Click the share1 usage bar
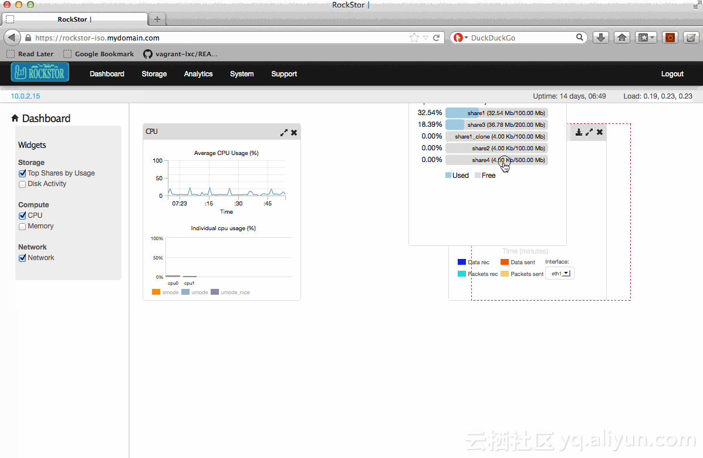This screenshot has height=458, width=703. click(496, 113)
